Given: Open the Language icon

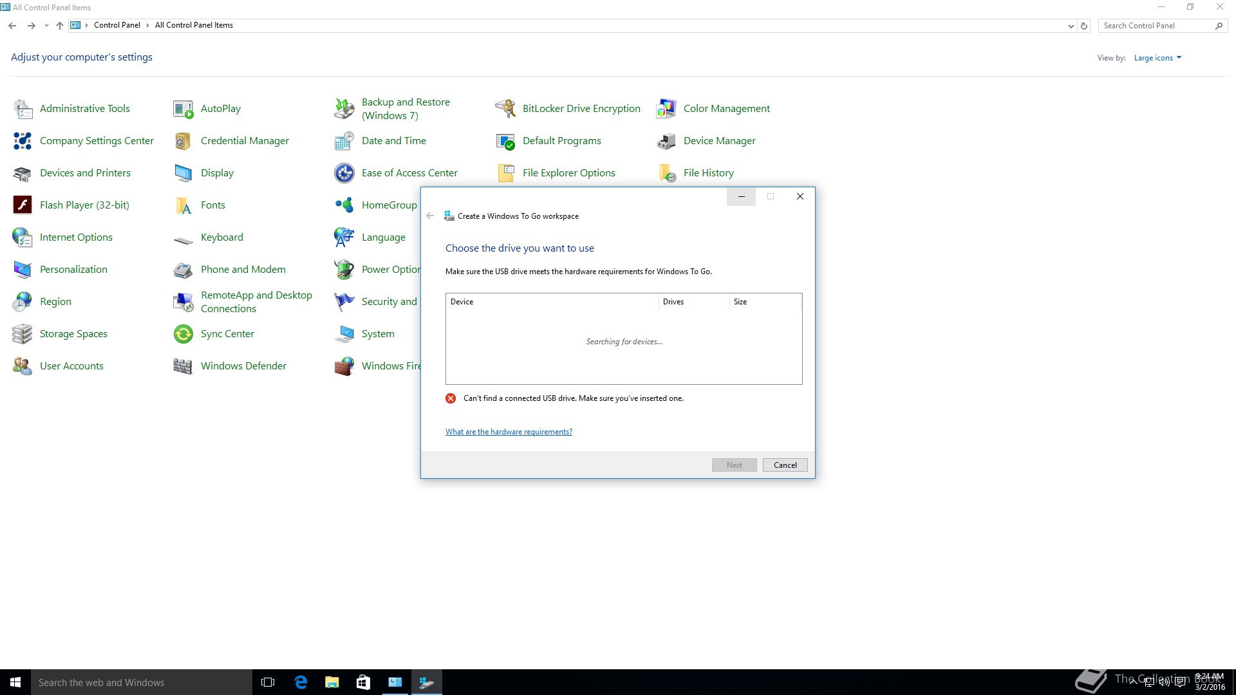Looking at the screenshot, I should pos(344,237).
